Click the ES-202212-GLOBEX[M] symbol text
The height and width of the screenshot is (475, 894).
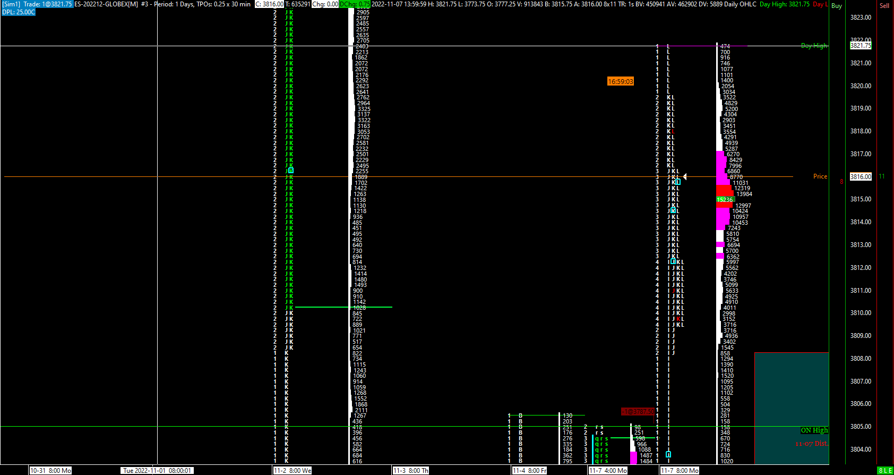[x=106, y=4]
